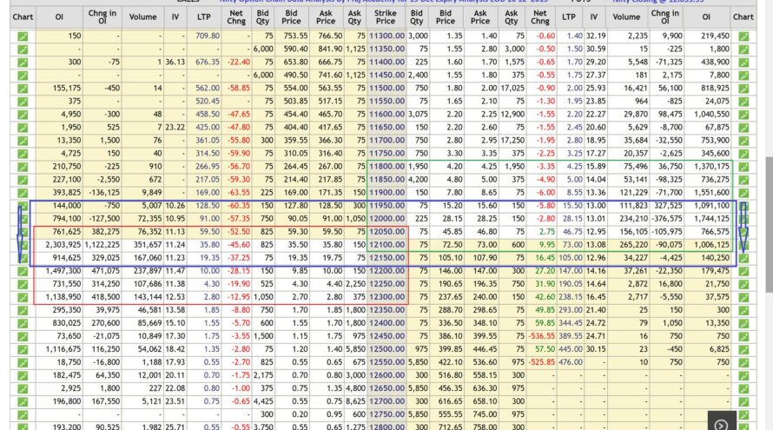773x430 pixels.
Task: Open strike price 11300.00 link
Action: [x=386, y=36]
